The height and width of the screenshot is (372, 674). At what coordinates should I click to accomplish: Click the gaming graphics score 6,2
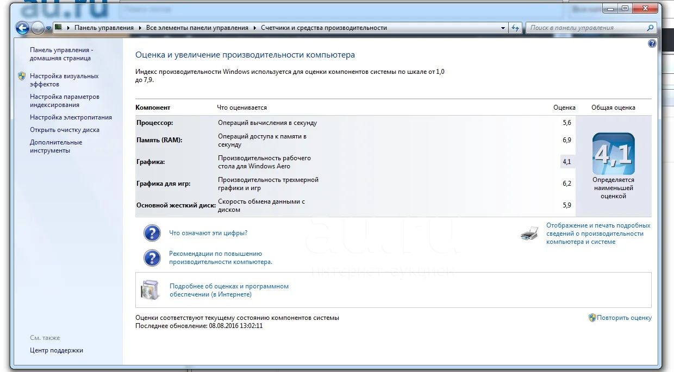(567, 184)
